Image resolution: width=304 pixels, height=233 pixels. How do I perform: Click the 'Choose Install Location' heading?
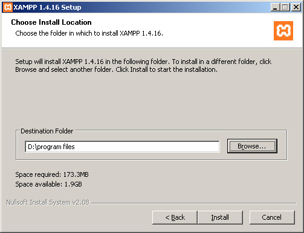51,22
